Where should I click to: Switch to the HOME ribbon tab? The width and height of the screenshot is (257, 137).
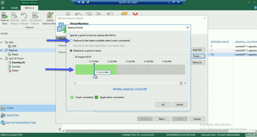14,8
